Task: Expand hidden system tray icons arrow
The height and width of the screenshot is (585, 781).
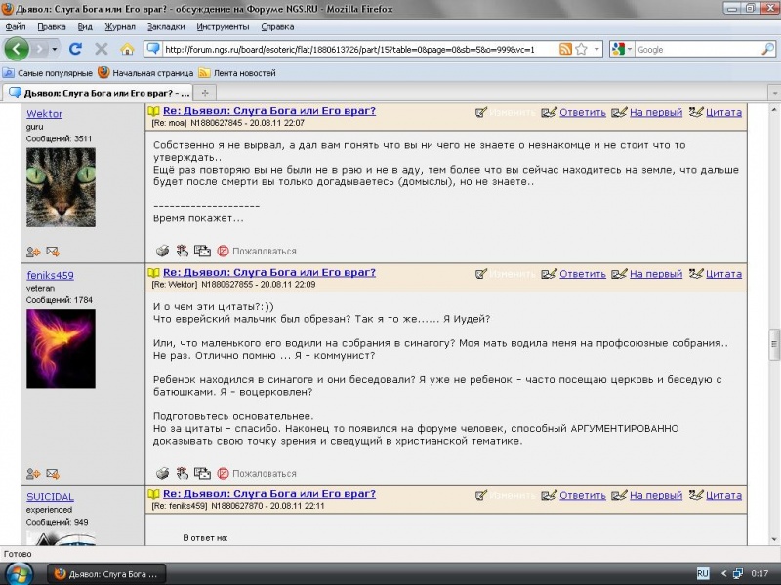Action: tap(723, 573)
